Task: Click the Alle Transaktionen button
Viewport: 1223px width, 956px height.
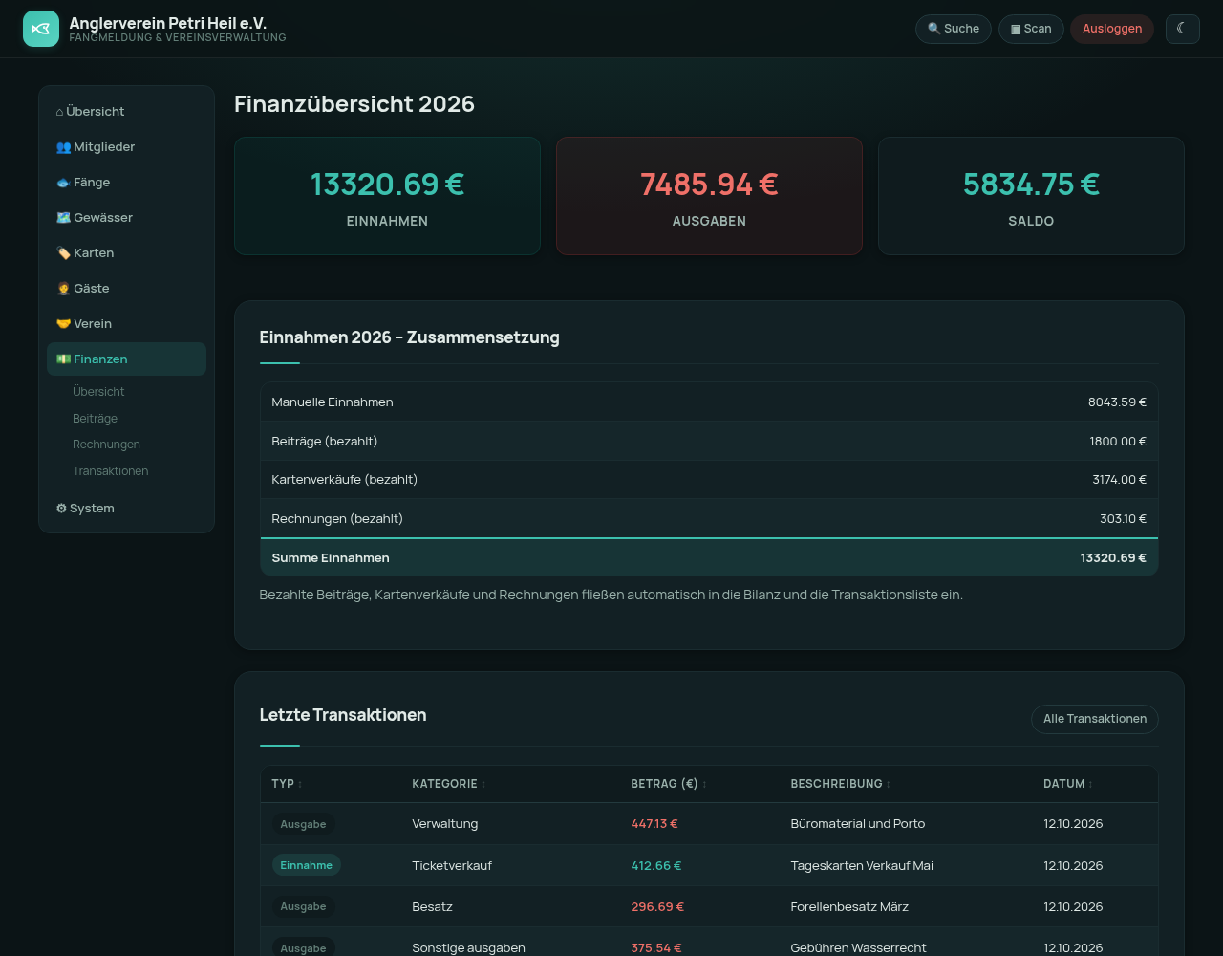Action: [1095, 719]
